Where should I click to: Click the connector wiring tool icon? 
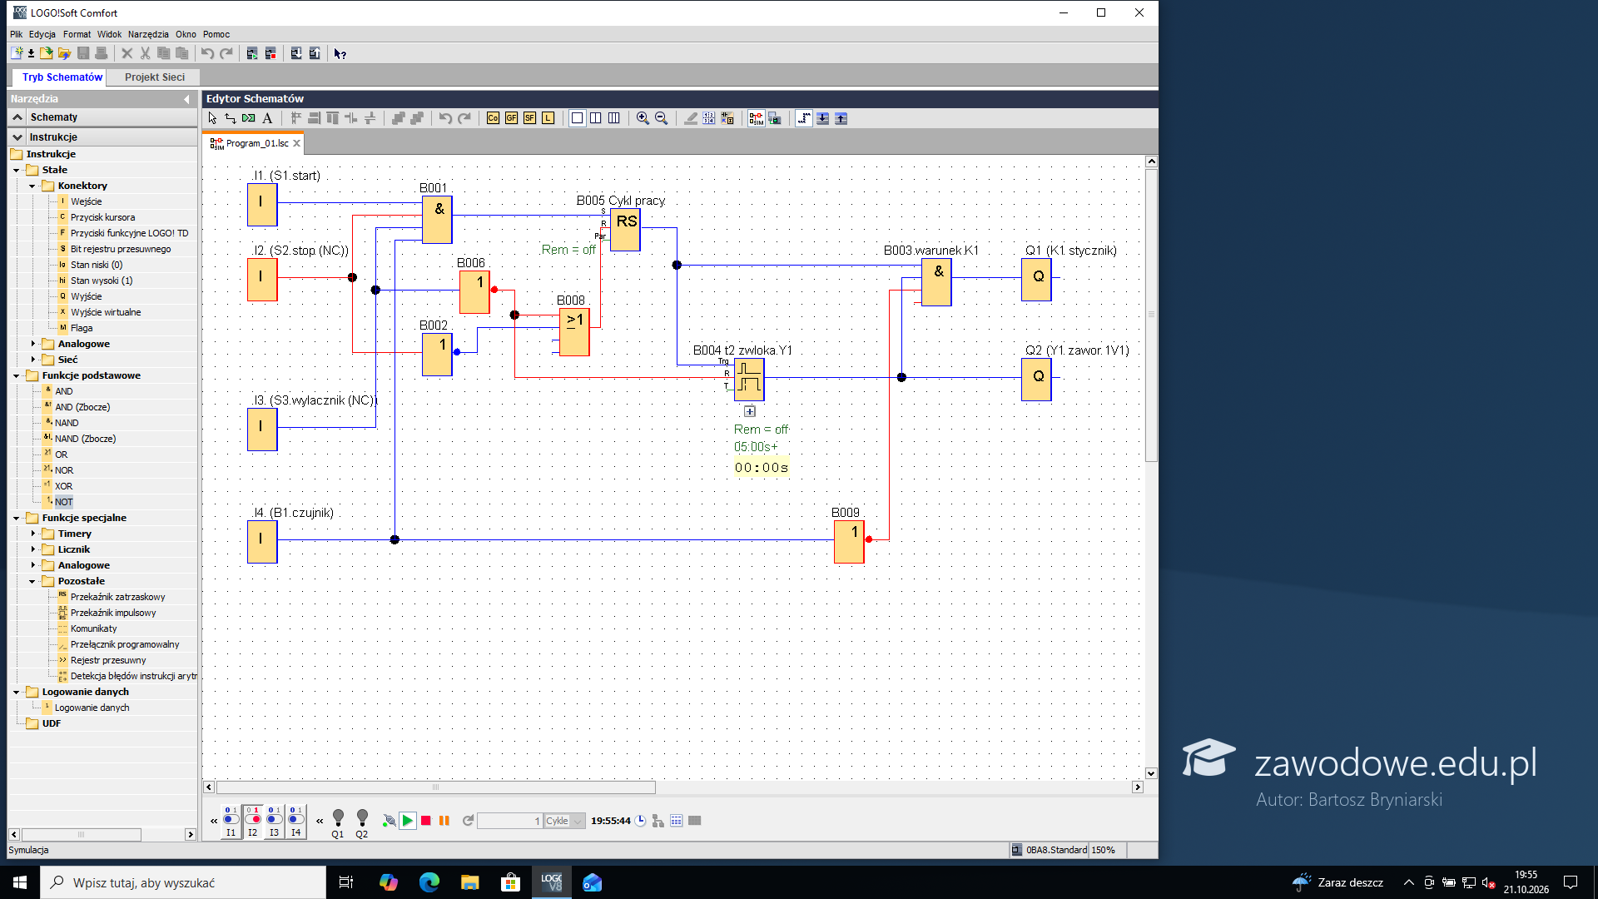click(231, 118)
